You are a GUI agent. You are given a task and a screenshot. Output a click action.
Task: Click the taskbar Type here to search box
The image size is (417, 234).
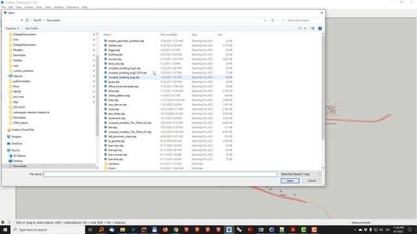point(48,229)
